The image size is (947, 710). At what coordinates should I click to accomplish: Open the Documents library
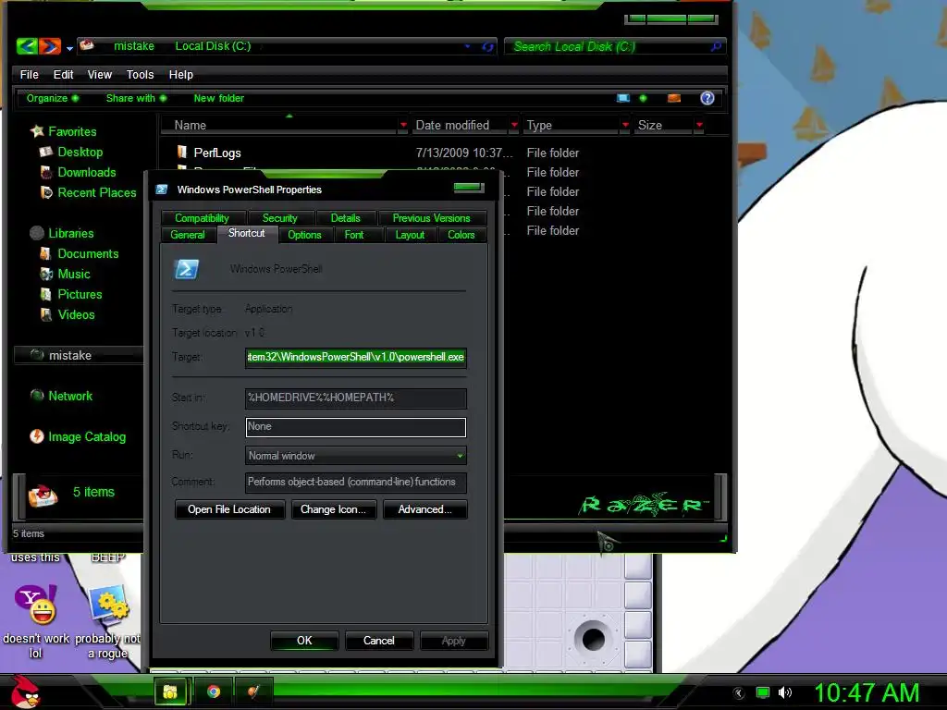coord(88,253)
